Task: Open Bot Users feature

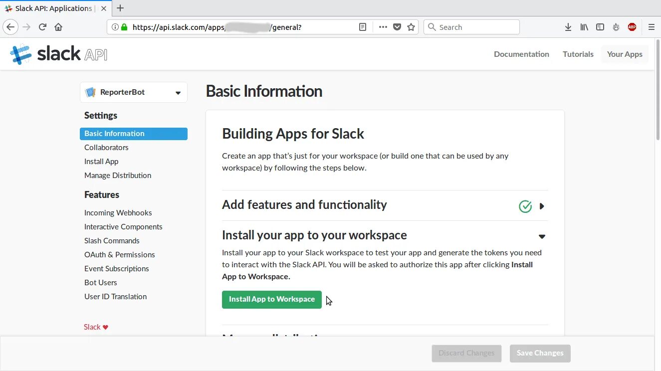Action: [x=100, y=283]
